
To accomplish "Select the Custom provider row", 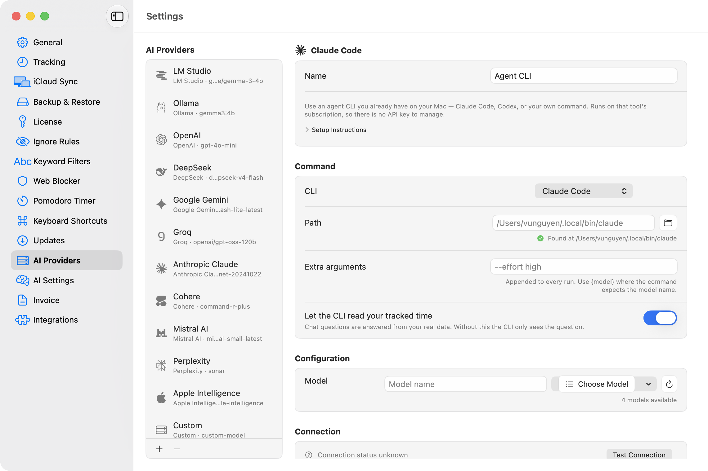I will click(x=214, y=429).
